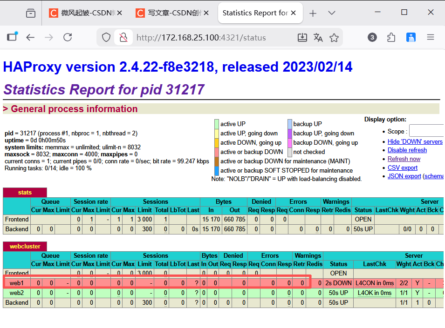445x328 pixels.
Task: Click the Disable refresh link
Action: [x=407, y=150]
